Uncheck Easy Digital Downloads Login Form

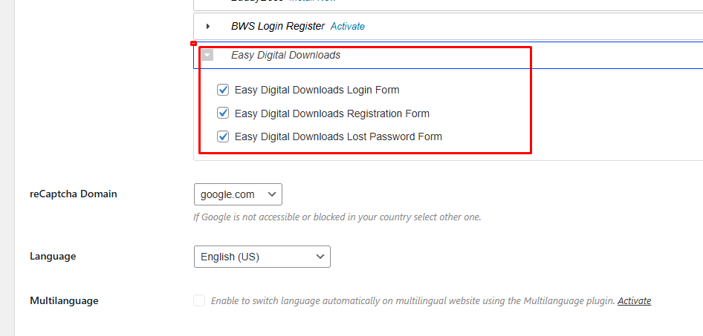tap(223, 90)
